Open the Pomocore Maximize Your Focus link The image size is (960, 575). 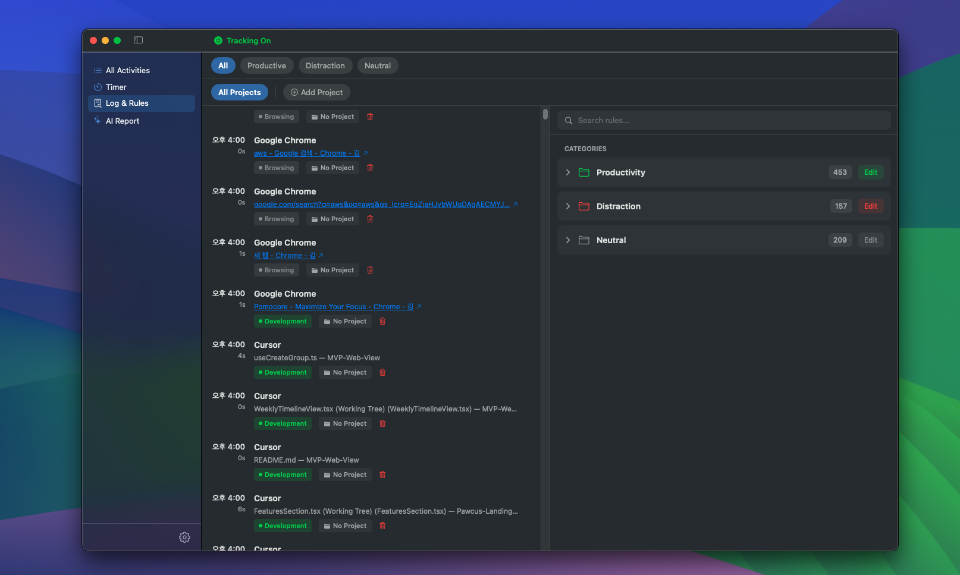[x=332, y=306]
